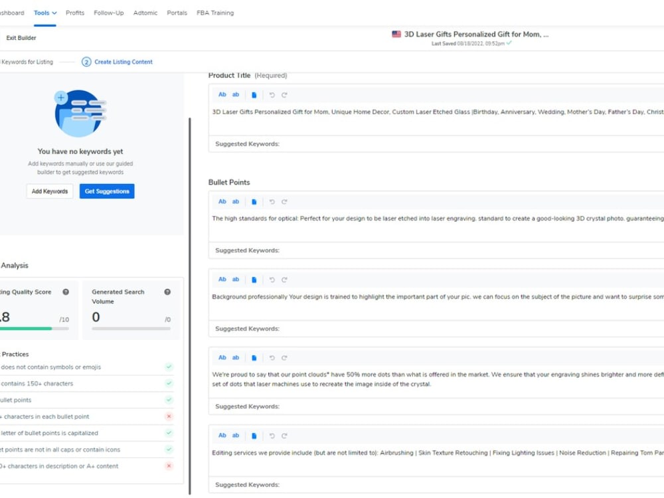Open help for Generated Search Volume
The image size is (664, 498).
pos(167,291)
